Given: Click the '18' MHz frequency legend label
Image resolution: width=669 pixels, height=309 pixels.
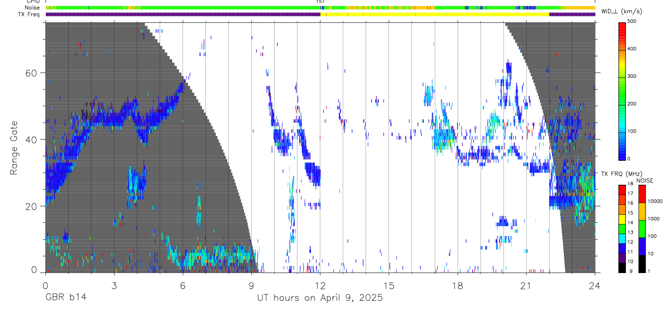Looking at the screenshot, I should pos(631,185).
